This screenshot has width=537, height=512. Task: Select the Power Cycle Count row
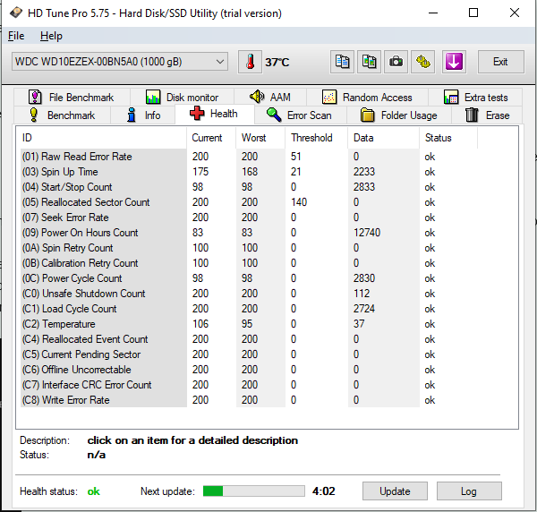tap(249, 278)
